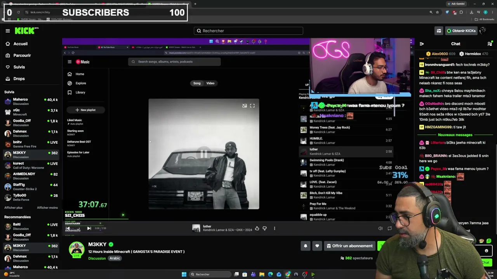Enter fullscreen on the album art player
The image size is (497, 279).
(252, 106)
